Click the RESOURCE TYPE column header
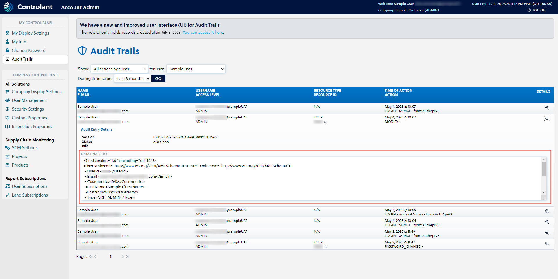Viewport: 558px width, 279px height. coord(327,91)
